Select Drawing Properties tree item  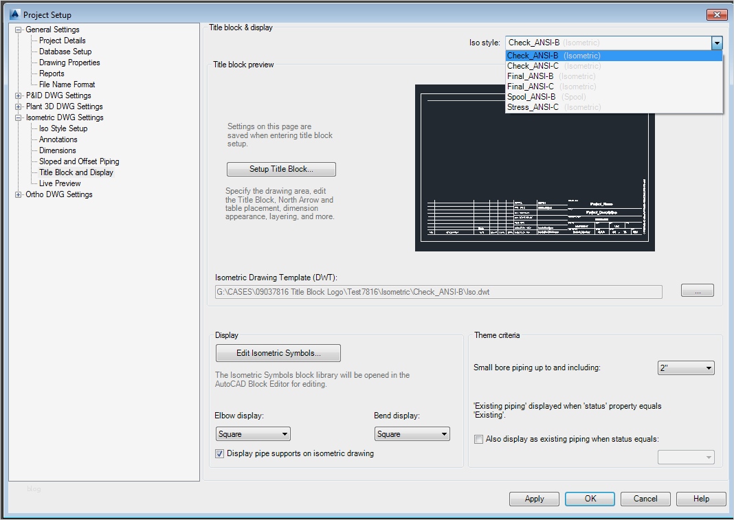(x=69, y=63)
